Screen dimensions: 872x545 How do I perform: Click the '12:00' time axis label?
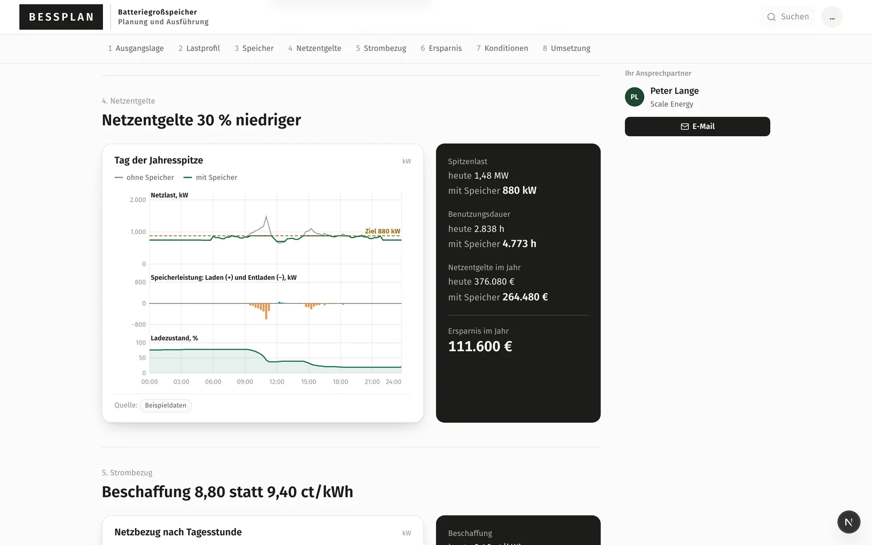(x=277, y=382)
